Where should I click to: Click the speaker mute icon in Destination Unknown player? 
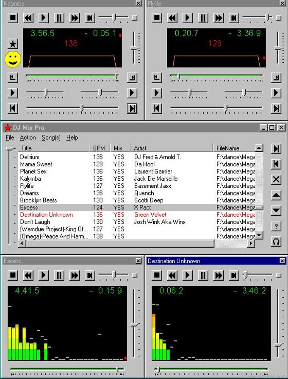234,275
